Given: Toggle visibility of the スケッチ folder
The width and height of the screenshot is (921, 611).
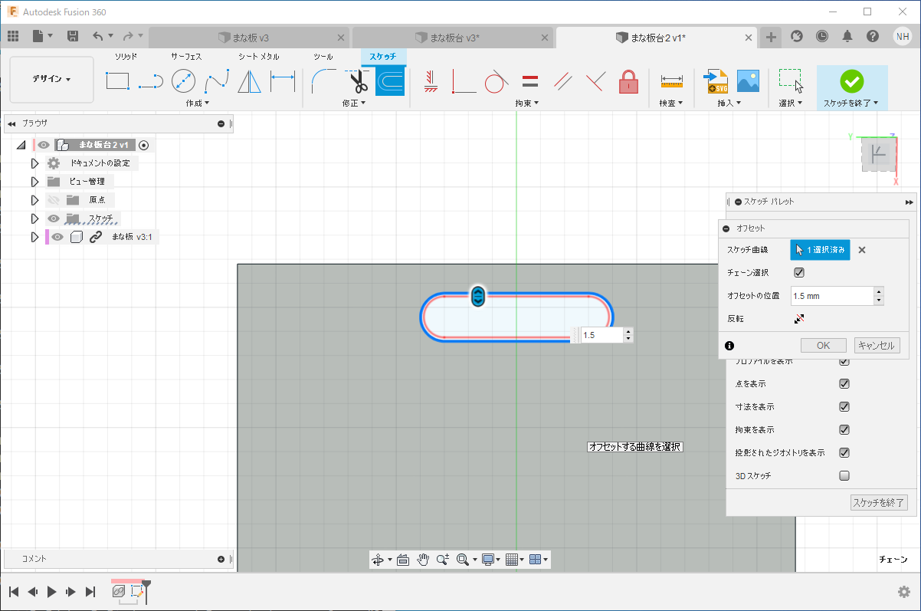Looking at the screenshot, I should click(53, 218).
